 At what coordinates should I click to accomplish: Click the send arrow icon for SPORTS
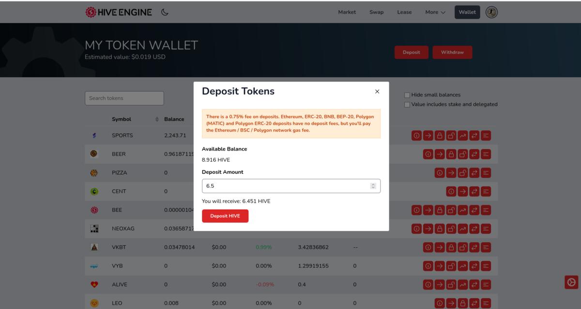(428, 136)
